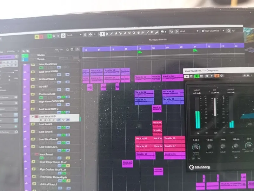Select the Vocal In_70 clip at bar 17

(144, 101)
